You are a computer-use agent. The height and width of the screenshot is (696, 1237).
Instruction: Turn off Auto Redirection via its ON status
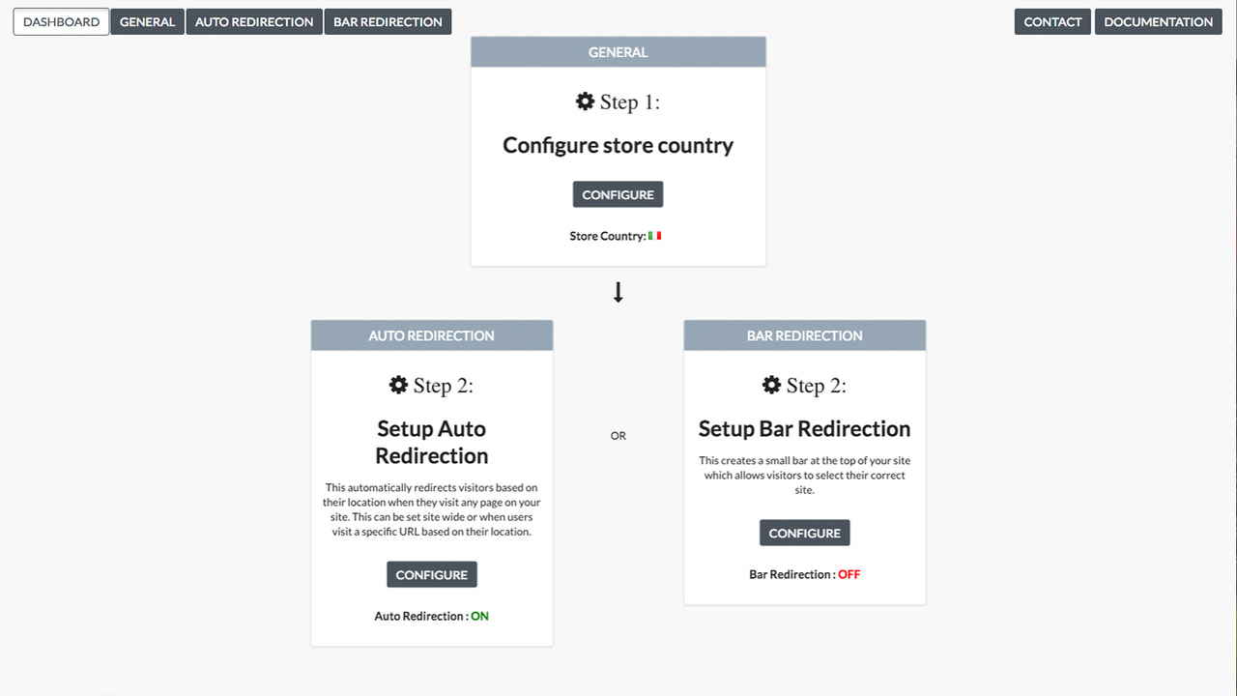click(x=479, y=616)
